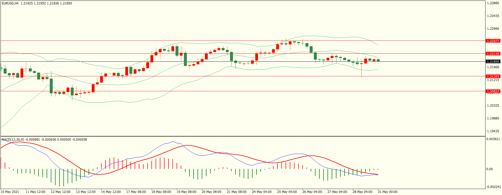The width and height of the screenshot is (502, 195).
Task: Click the 31 May 00:00 time label
Action: click(387, 192)
